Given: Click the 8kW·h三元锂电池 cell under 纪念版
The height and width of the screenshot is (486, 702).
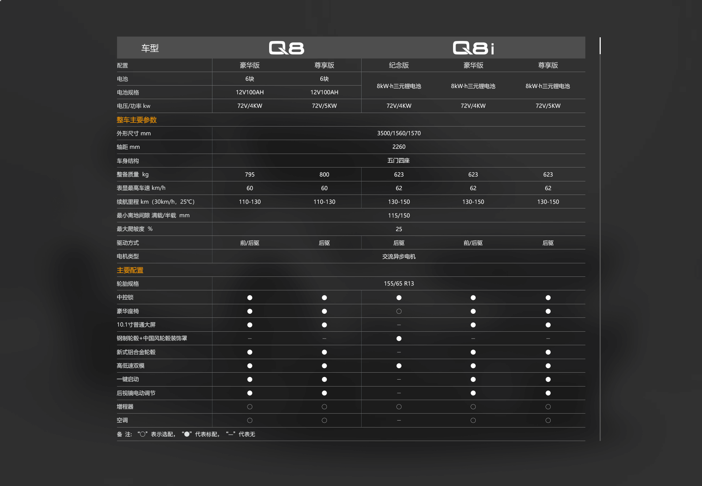Looking at the screenshot, I should point(399,86).
